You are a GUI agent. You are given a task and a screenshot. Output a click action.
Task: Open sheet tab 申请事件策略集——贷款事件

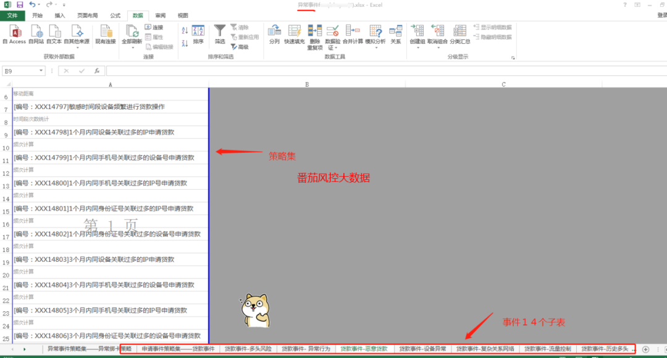178,349
